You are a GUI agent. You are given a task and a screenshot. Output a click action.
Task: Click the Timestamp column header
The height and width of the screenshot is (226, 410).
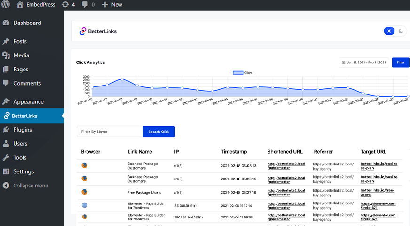234,152
